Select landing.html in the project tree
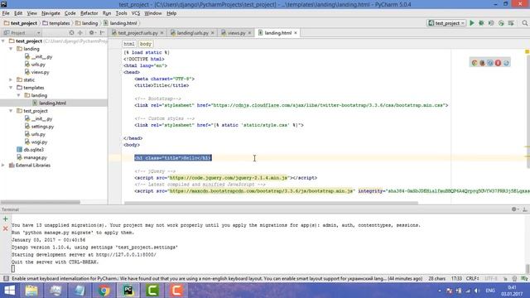530x298 pixels. click(x=52, y=103)
